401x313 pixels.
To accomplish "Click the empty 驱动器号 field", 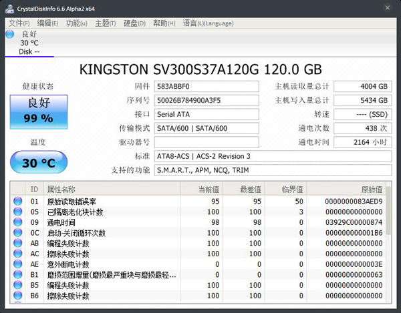I will 207,142.
